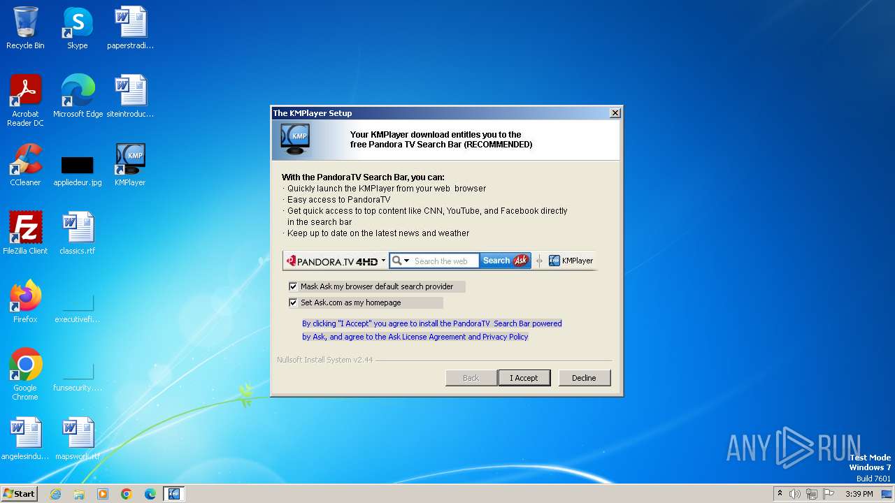Click the Ask License Agreement notice text

[x=431, y=330]
